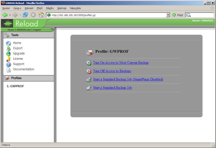216x148 pixels.
Task: Click the Logout link in header
Action: 37,30
